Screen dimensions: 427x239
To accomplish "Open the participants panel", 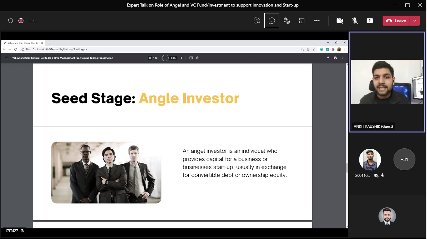I will coord(257,21).
